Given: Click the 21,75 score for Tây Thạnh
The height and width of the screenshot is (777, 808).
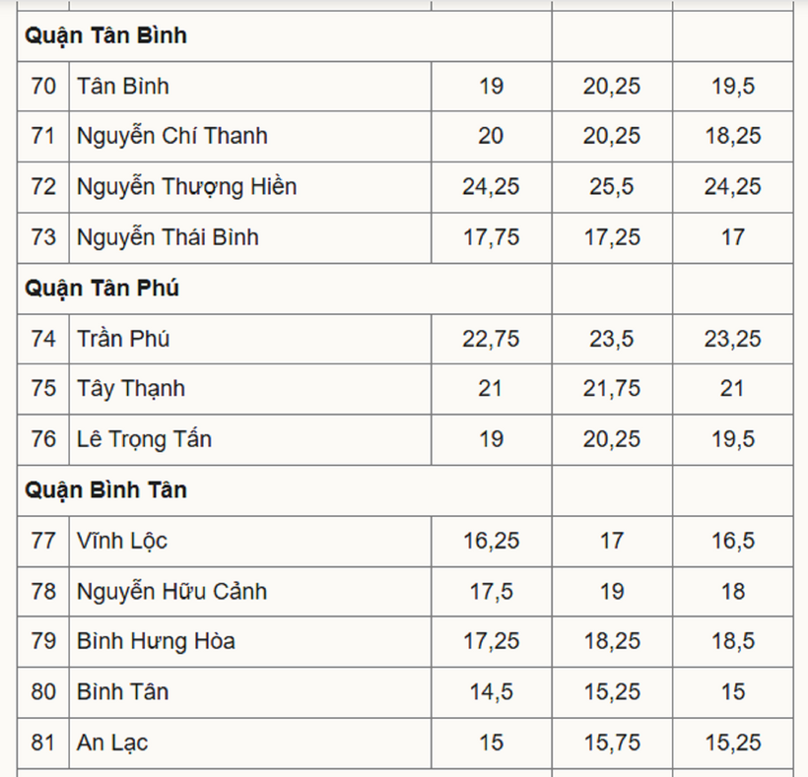Looking at the screenshot, I should 611,389.
